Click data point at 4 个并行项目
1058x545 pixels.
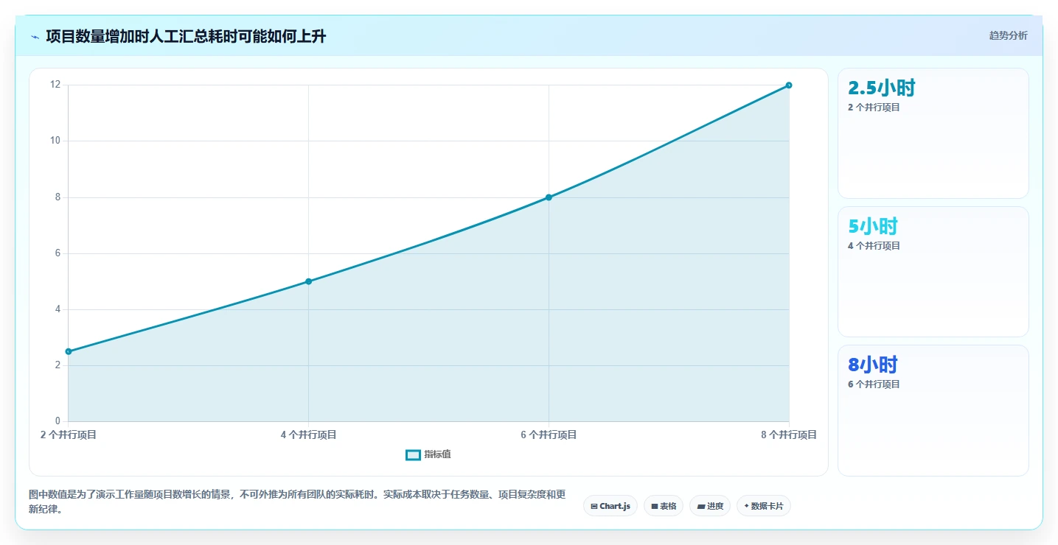click(x=308, y=281)
